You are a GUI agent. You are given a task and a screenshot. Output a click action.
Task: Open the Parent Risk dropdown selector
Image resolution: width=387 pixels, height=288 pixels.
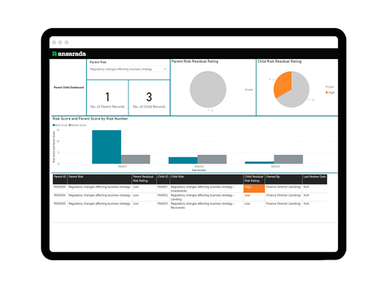(x=128, y=69)
